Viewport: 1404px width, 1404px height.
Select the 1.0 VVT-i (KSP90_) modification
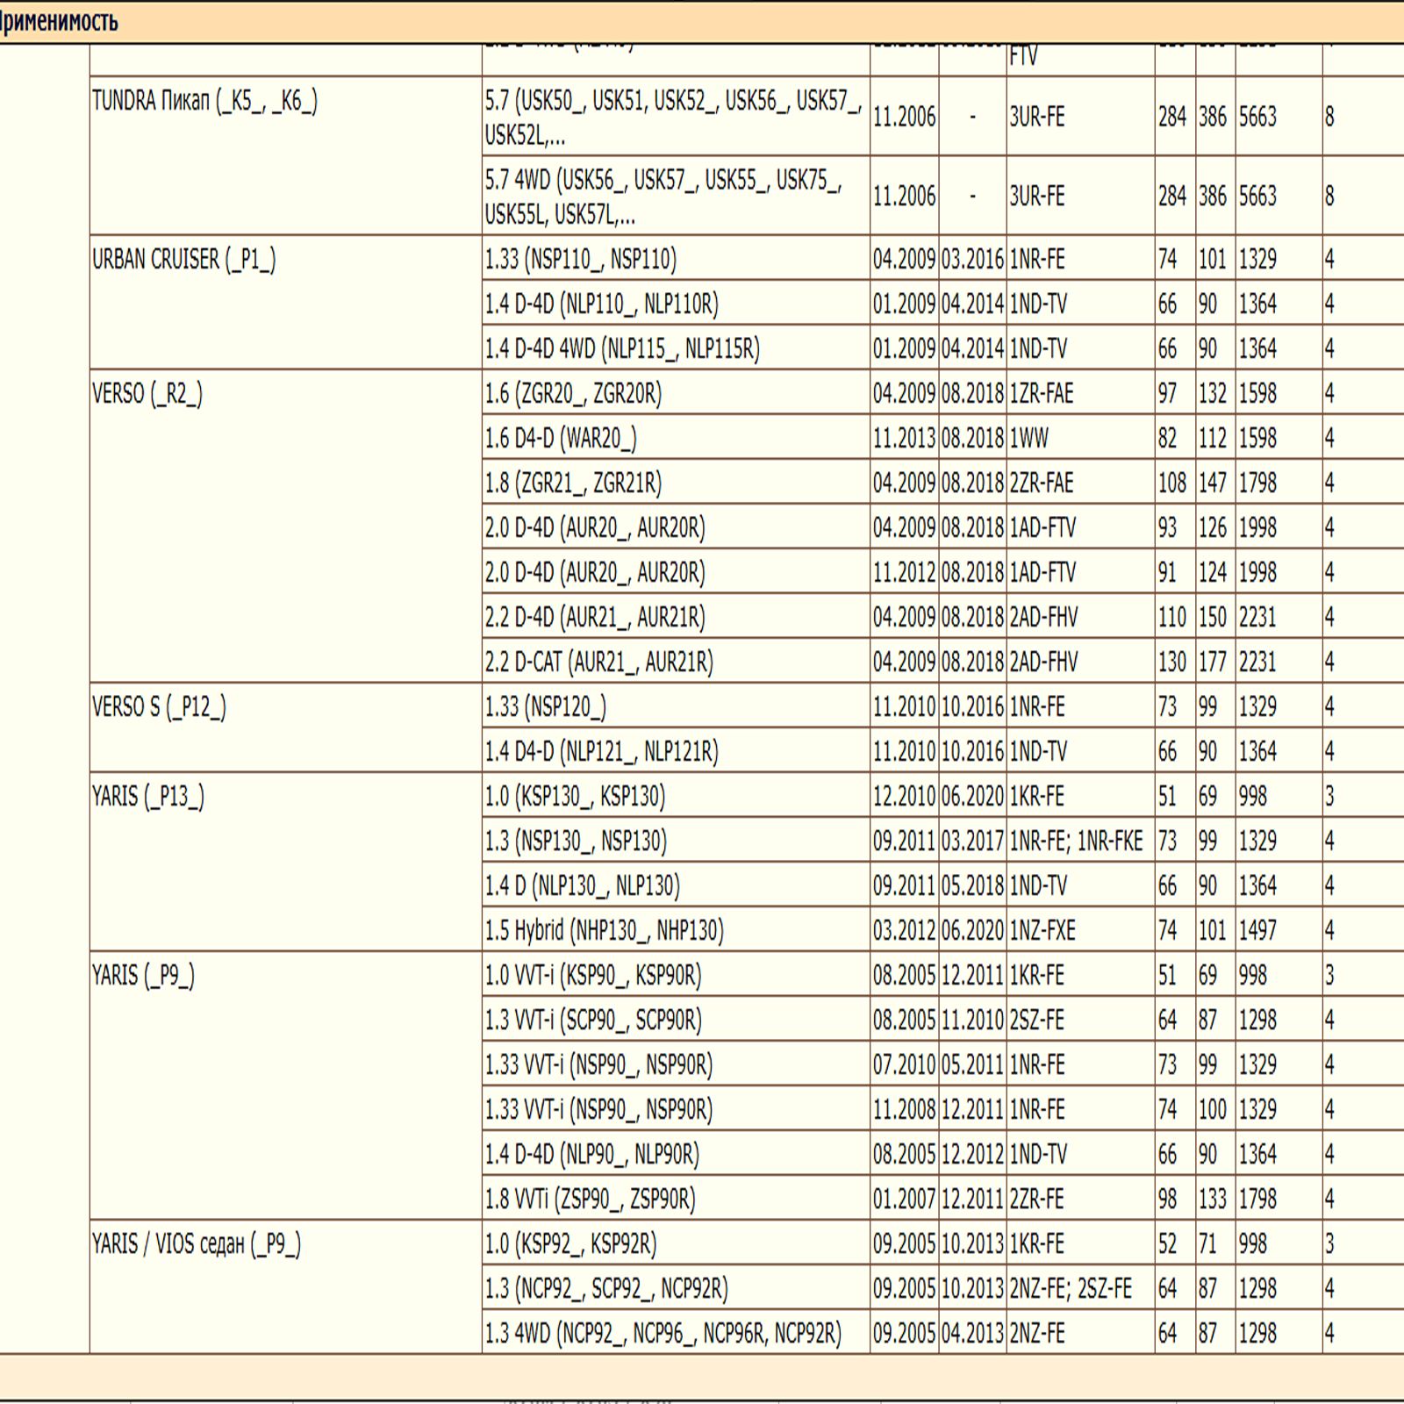click(592, 976)
